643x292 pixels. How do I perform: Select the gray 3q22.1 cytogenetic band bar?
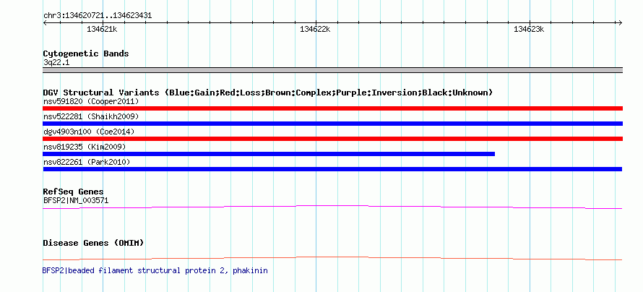[x=332, y=70]
